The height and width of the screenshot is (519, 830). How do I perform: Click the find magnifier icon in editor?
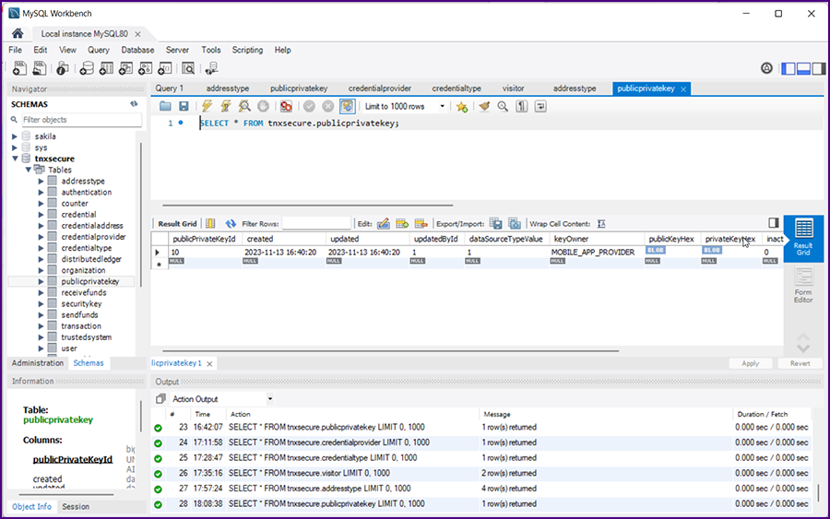pos(503,106)
